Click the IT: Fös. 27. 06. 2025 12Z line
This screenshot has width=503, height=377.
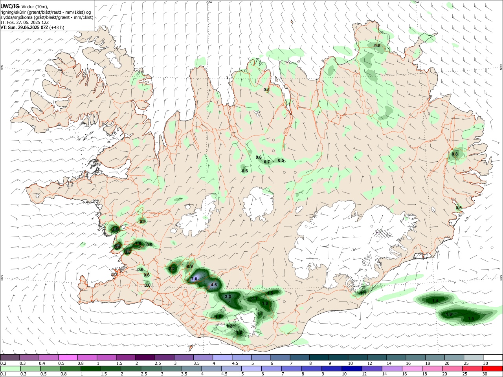tap(25, 23)
